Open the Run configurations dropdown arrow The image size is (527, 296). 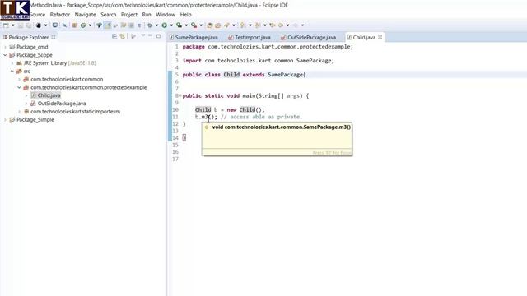pos(171,25)
